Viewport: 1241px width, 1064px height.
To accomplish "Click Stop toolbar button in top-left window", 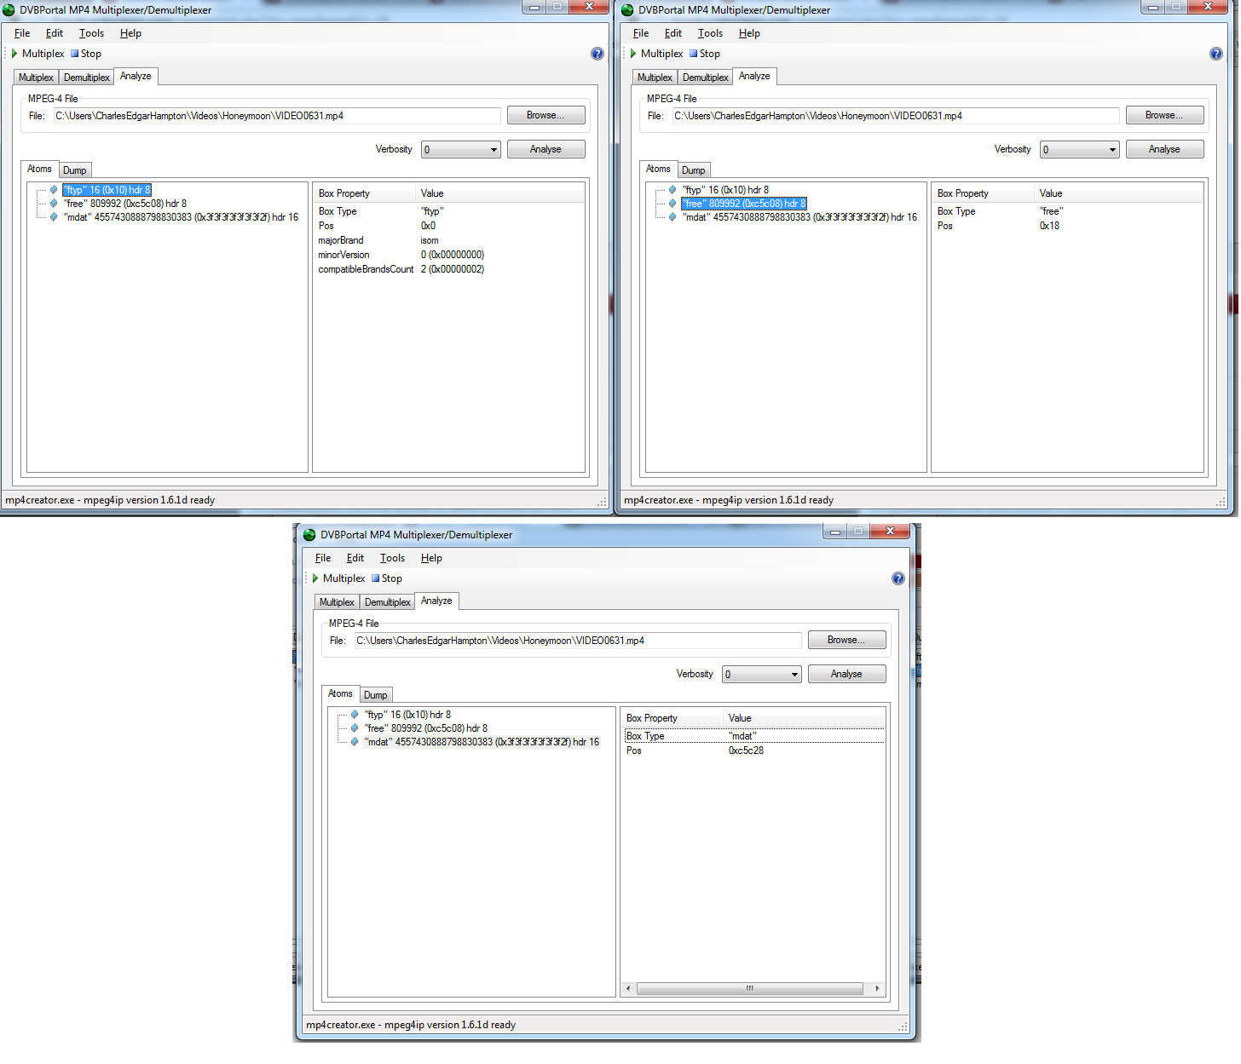I will [x=86, y=54].
